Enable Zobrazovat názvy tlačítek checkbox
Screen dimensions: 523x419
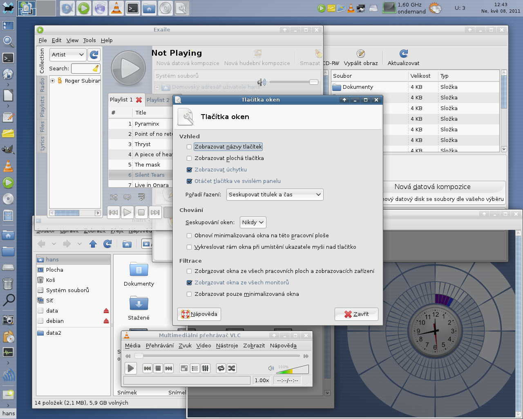[189, 147]
